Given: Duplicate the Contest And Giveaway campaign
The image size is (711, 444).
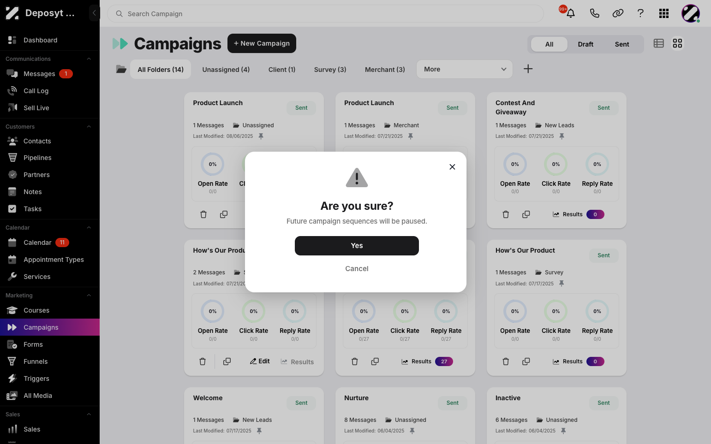Looking at the screenshot, I should pos(526,214).
